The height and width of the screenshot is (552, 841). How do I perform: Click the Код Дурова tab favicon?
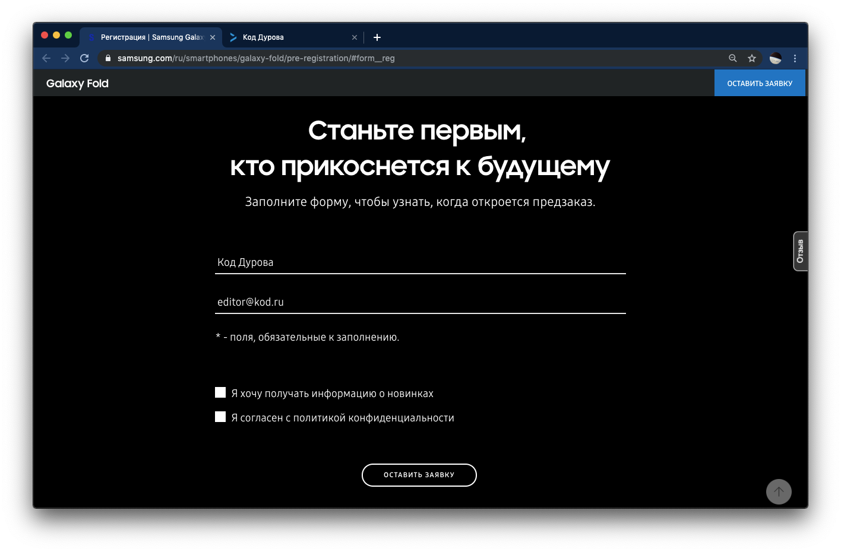pyautogui.click(x=233, y=37)
